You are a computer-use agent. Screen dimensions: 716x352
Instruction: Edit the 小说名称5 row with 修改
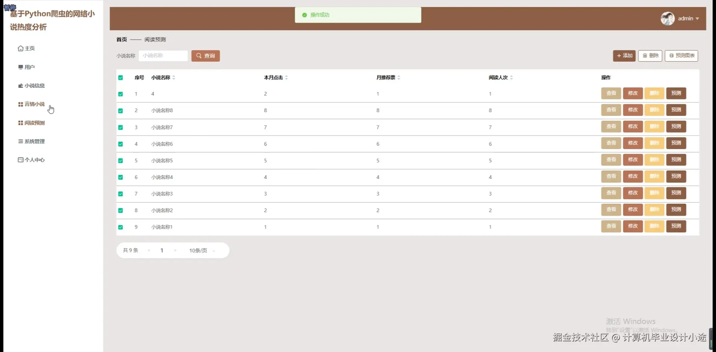[633, 160]
